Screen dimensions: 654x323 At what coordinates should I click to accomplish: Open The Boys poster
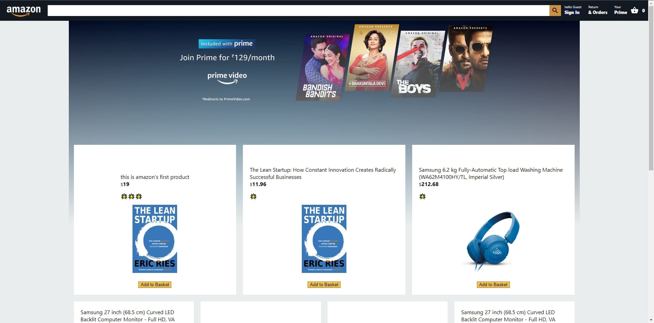click(417, 64)
